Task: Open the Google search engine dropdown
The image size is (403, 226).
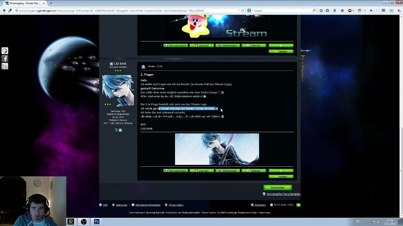Action: coord(250,10)
